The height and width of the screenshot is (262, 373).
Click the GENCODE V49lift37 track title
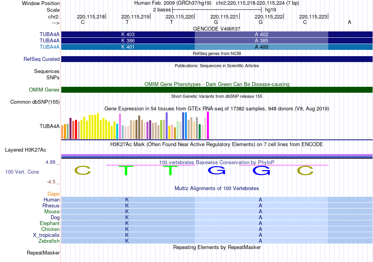point(217,29)
